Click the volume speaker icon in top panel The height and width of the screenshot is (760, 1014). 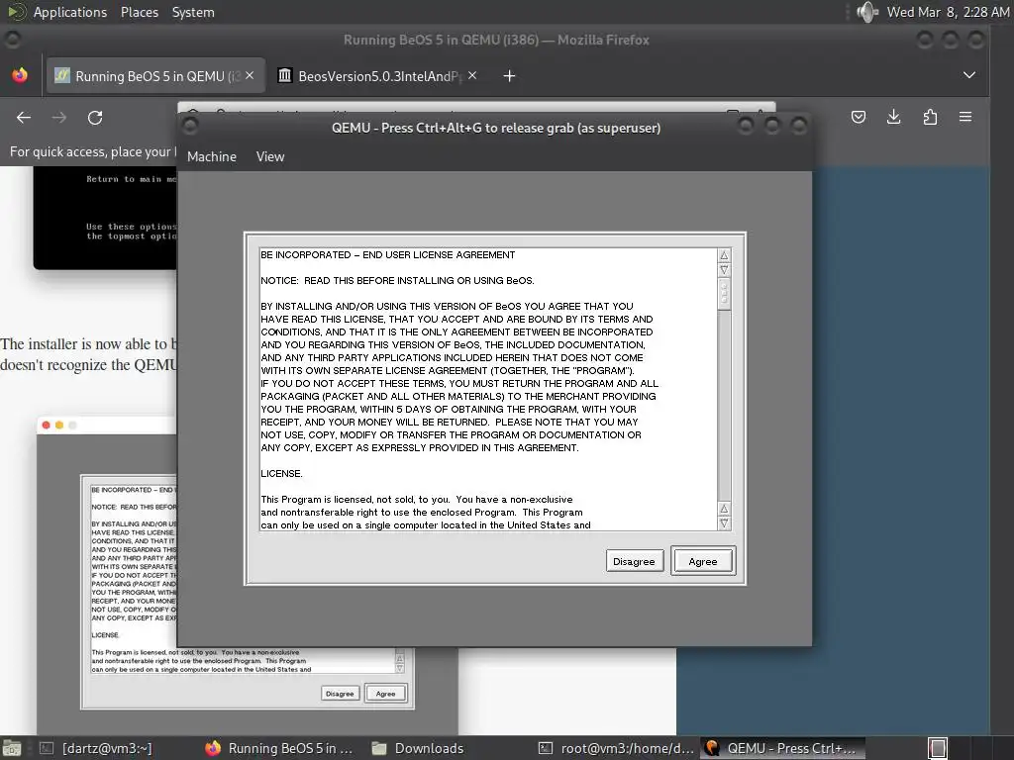tap(866, 12)
